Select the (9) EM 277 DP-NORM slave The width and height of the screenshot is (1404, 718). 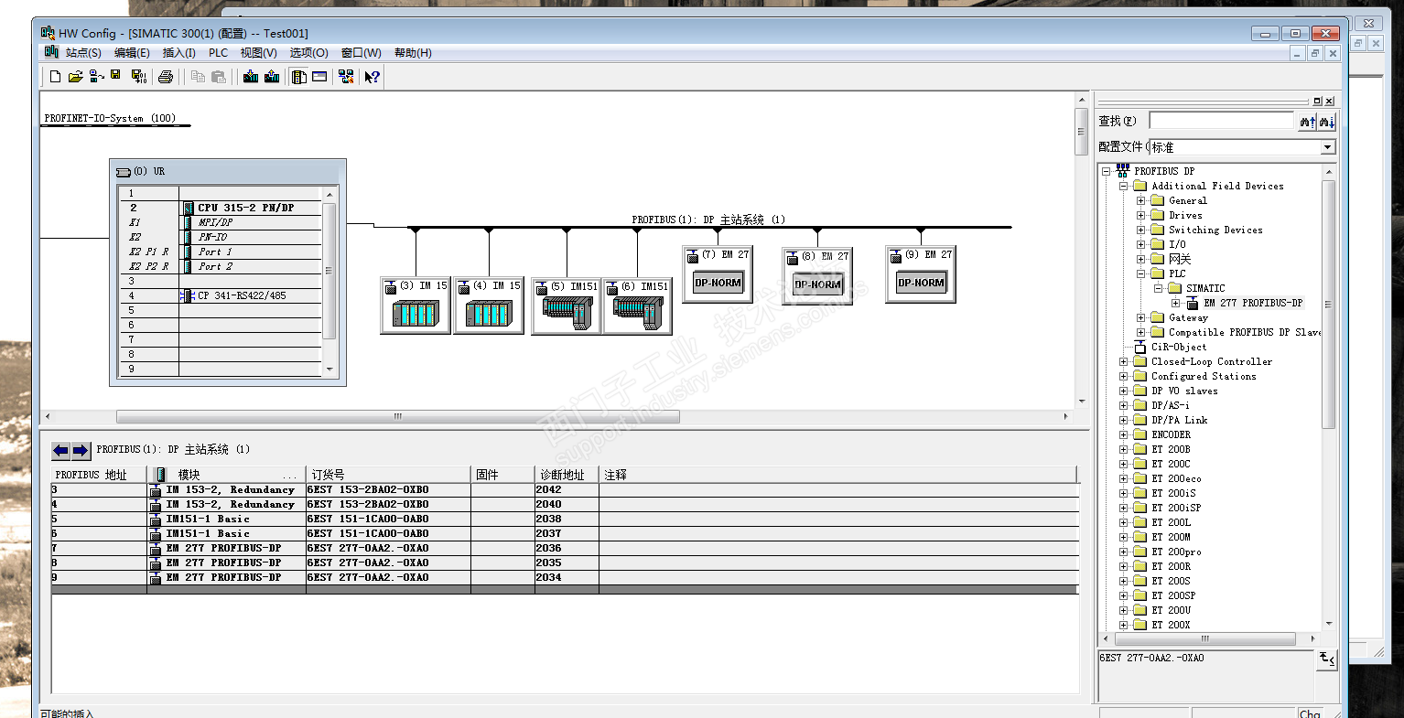click(x=921, y=273)
